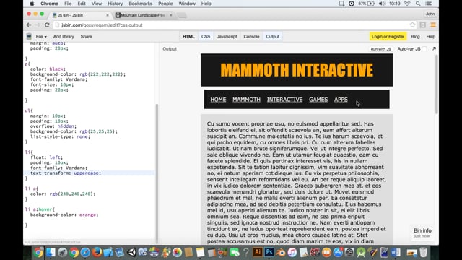Launch Firefox from the dock

click(x=97, y=252)
